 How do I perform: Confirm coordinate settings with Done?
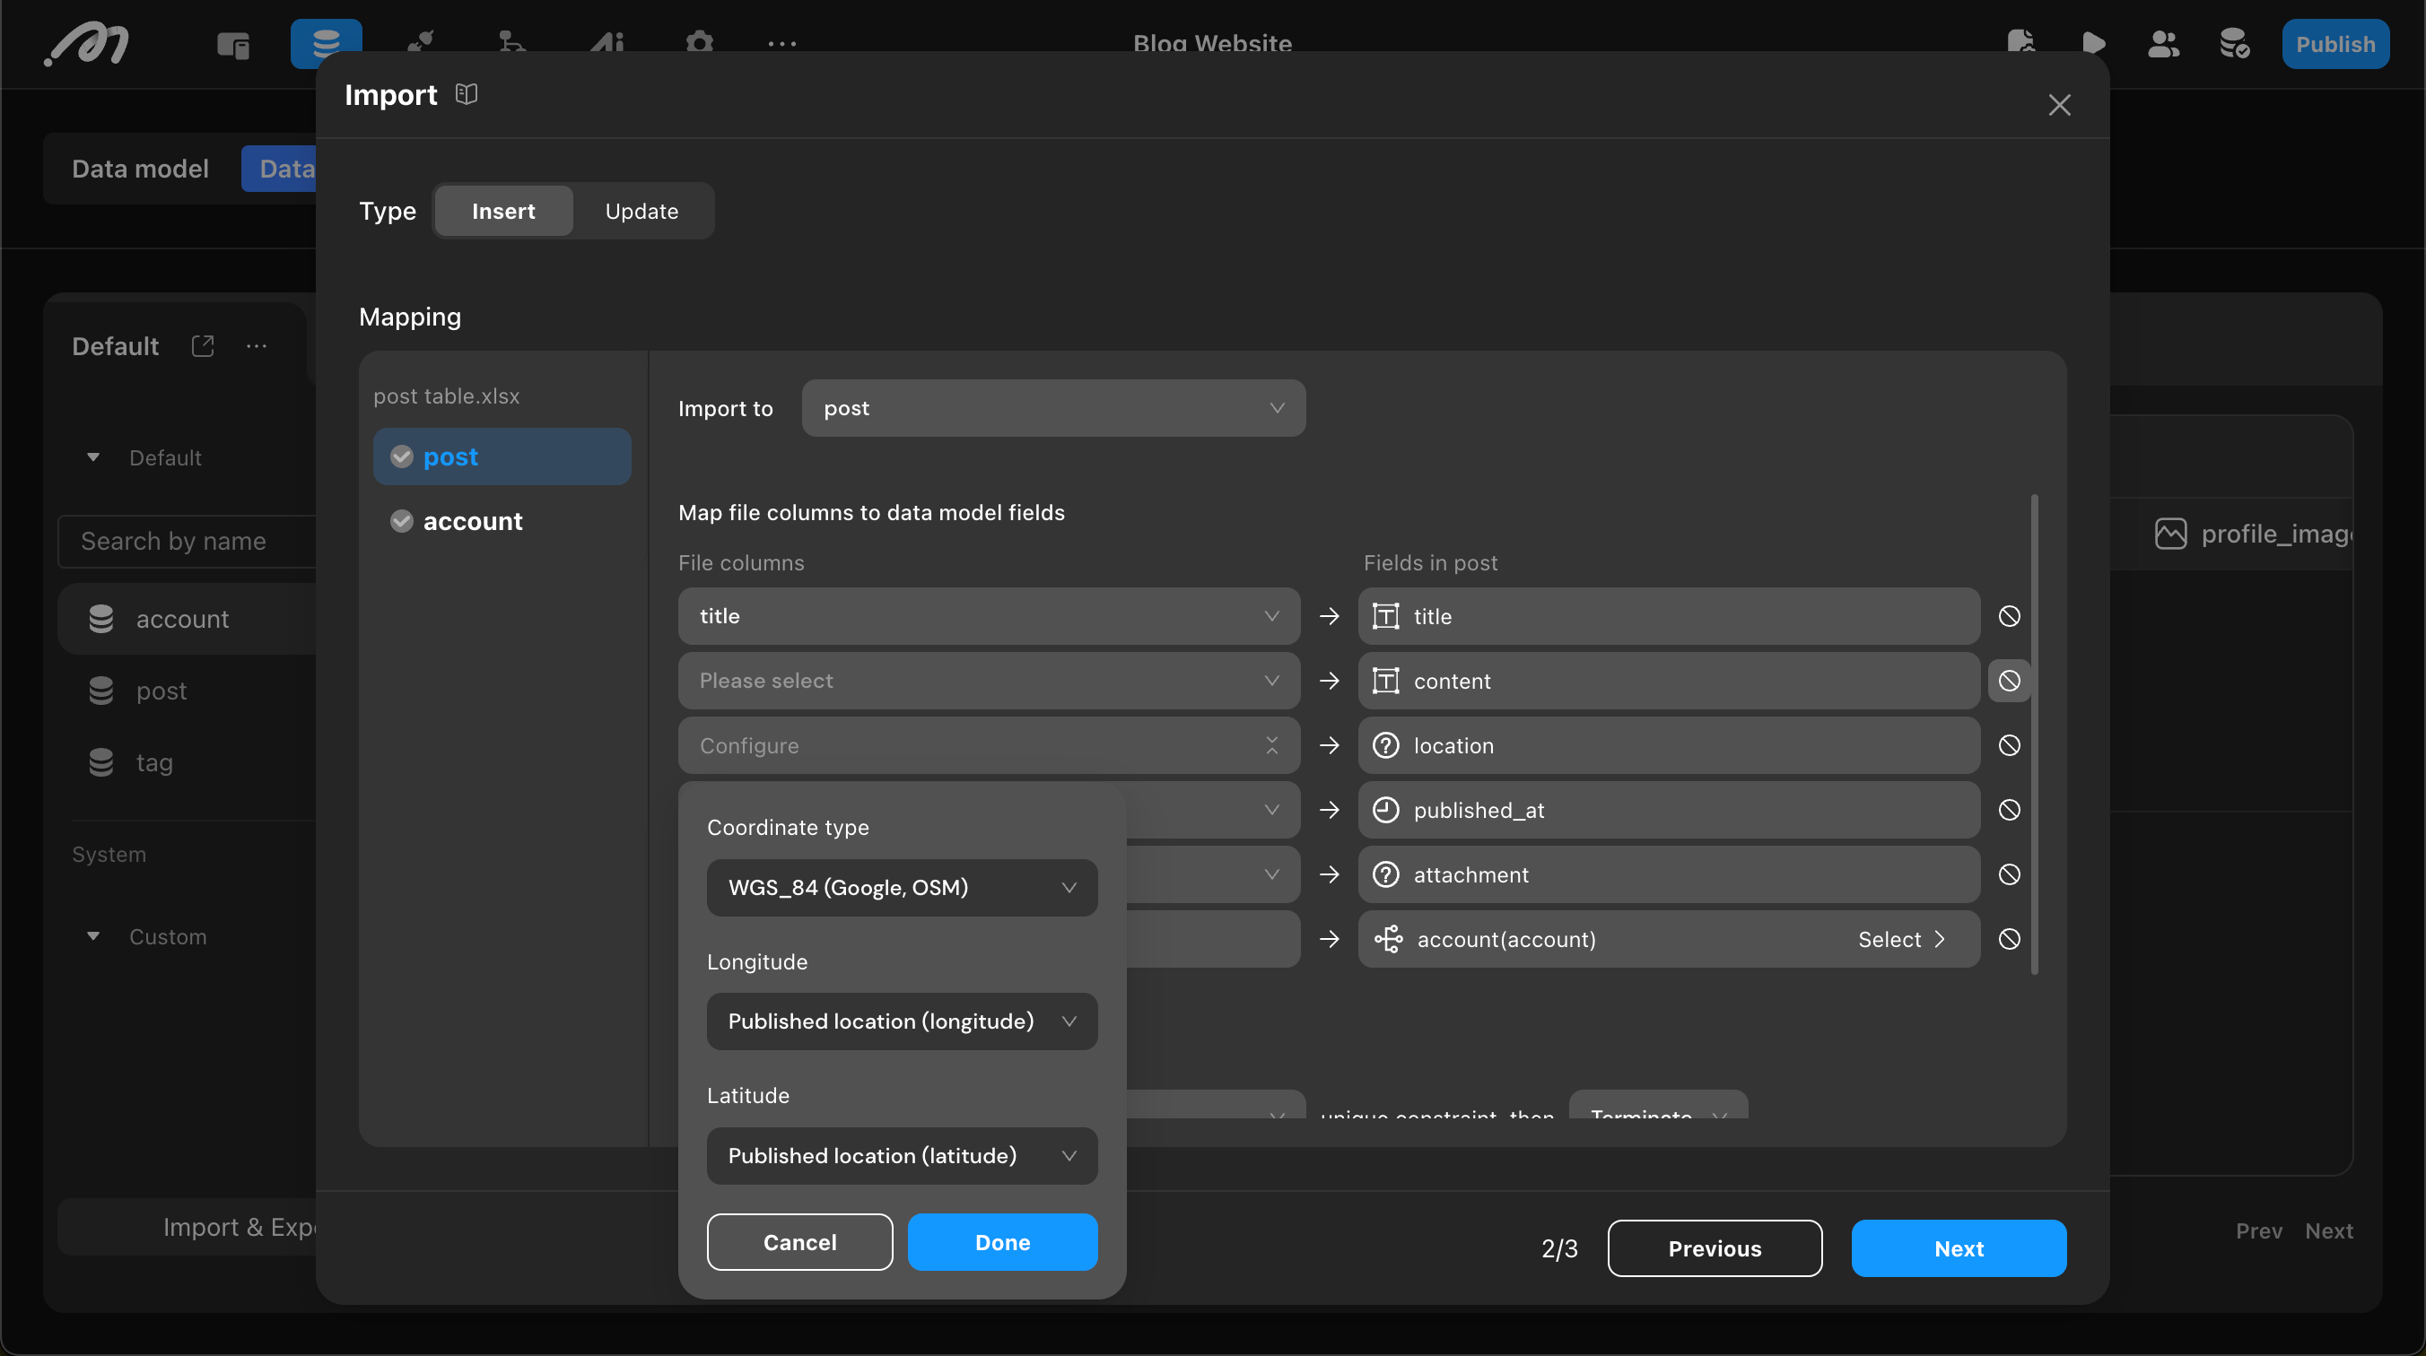point(1002,1242)
